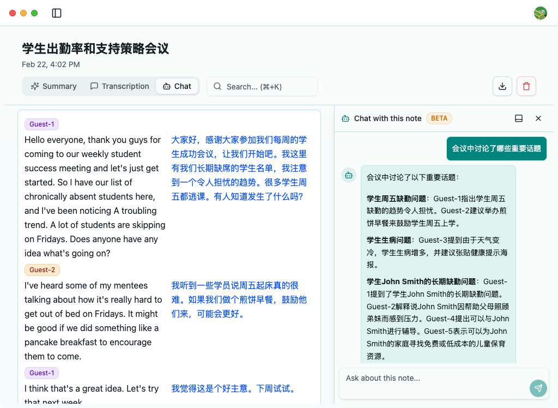Image resolution: width=558 pixels, height=408 pixels.
Task: Click the robot icon beside Chat with this note
Action: tap(345, 119)
